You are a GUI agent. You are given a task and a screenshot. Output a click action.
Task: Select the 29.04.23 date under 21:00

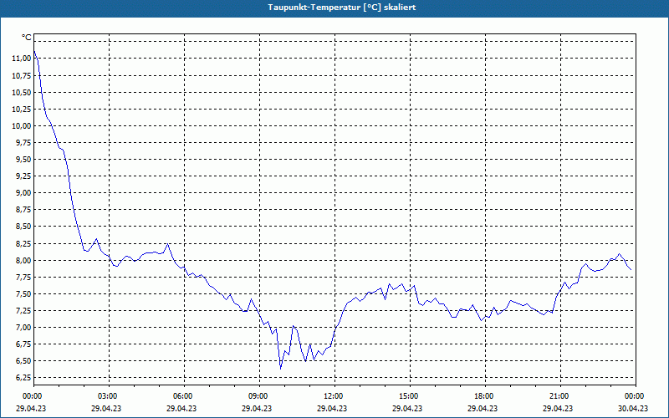click(x=558, y=408)
